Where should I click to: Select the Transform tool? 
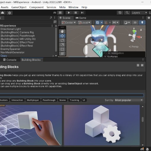(x=62, y=54)
